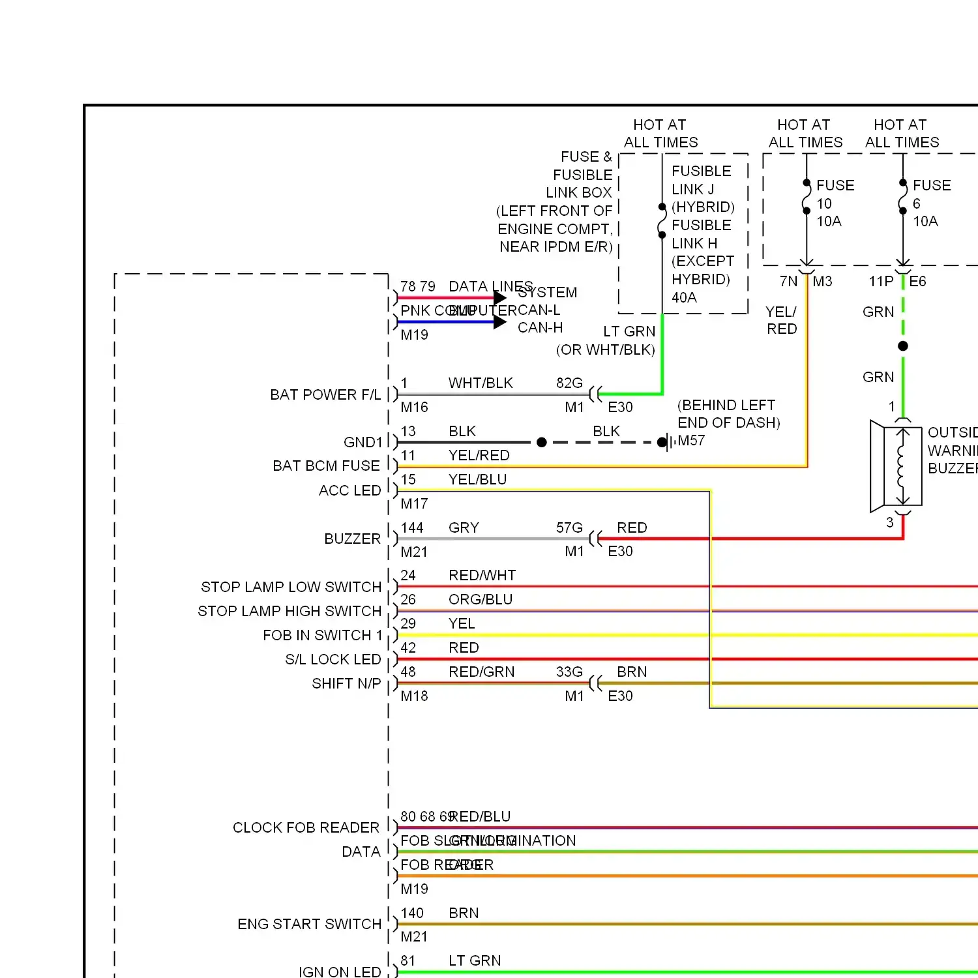Click the splice dot on the dashed green wire

[x=903, y=346]
